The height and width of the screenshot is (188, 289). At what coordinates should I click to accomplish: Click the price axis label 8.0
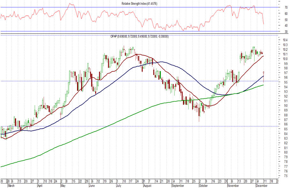[x=286, y=152]
